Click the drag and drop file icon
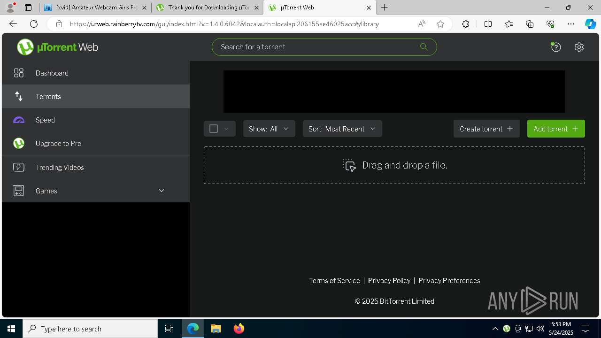The height and width of the screenshot is (338, 601). click(x=349, y=165)
